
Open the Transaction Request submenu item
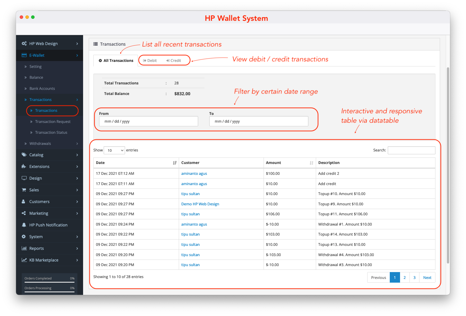(53, 122)
